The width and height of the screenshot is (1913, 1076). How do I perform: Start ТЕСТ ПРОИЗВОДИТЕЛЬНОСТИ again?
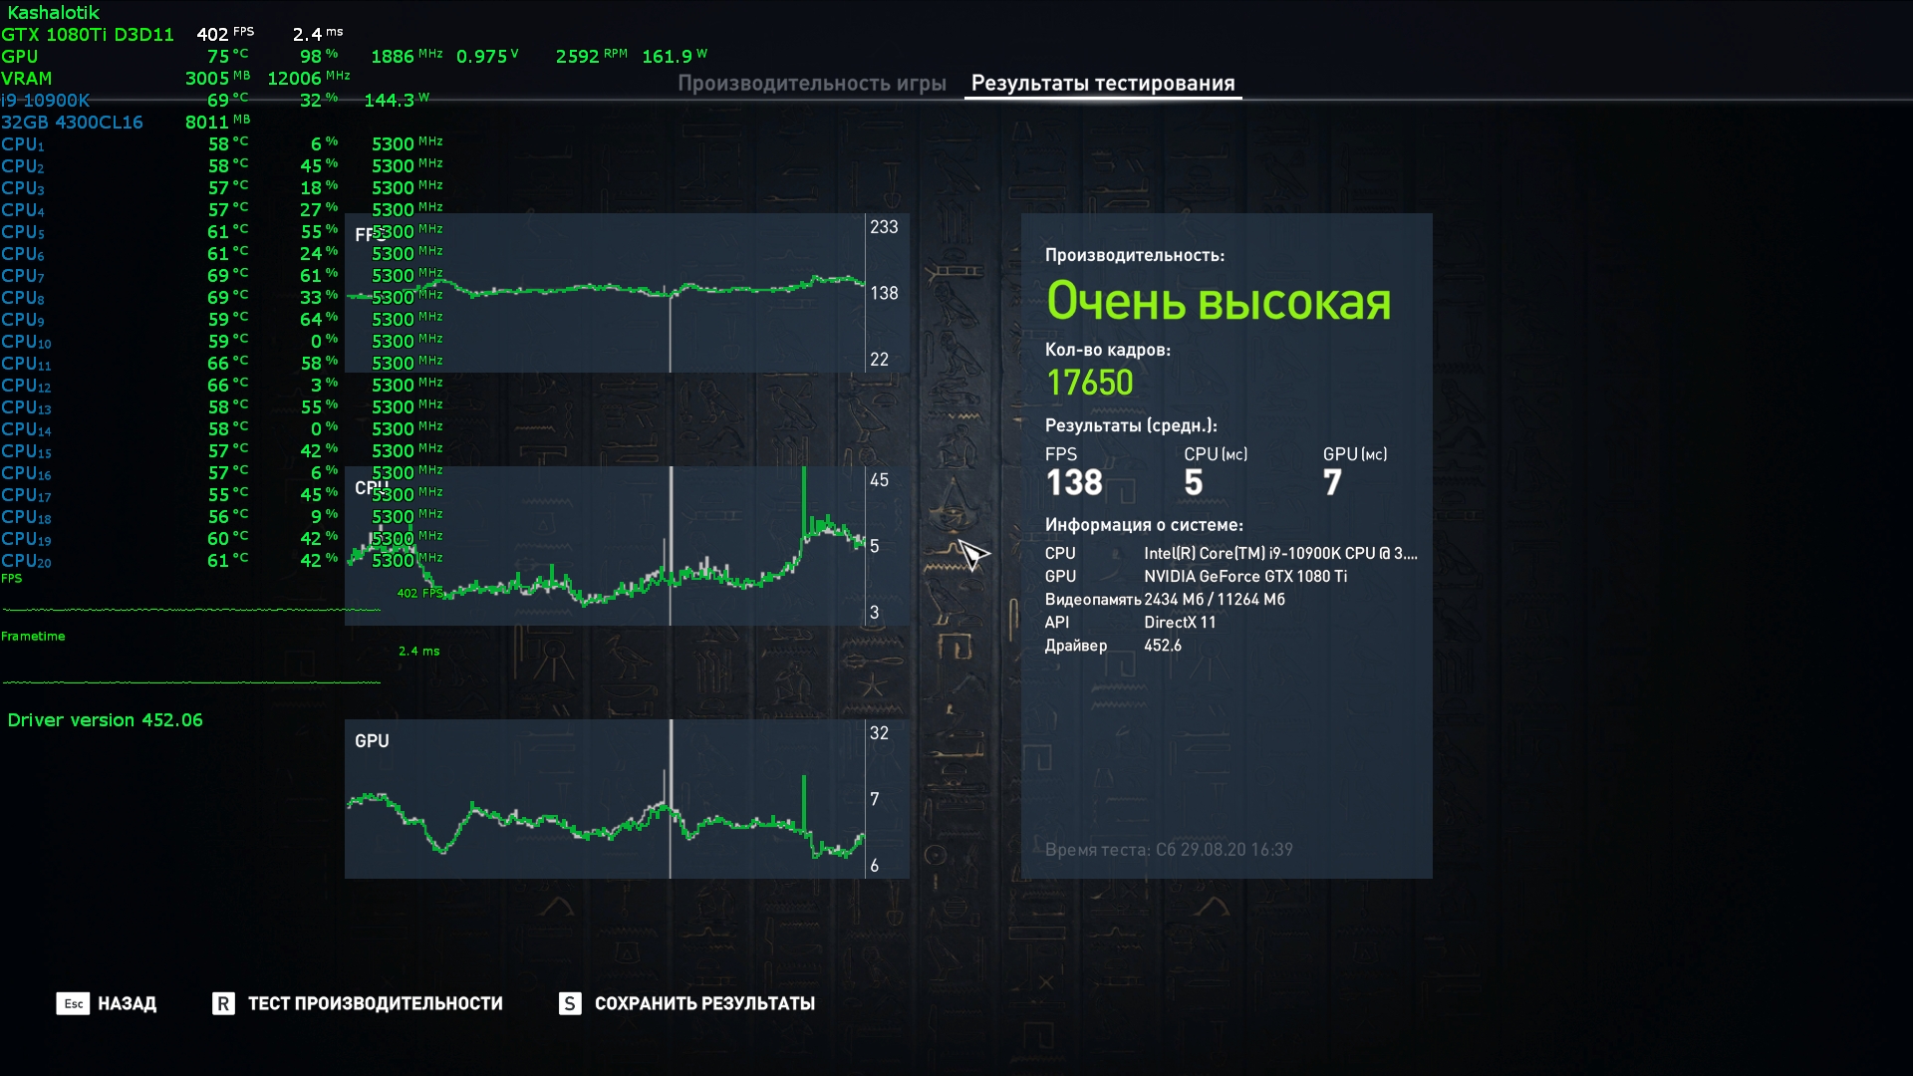point(375,1003)
